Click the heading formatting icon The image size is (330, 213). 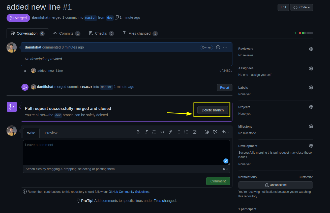130,132
